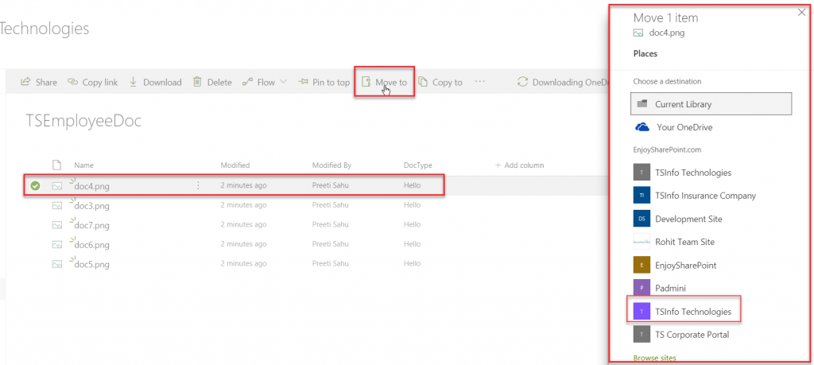This screenshot has height=365, width=814.
Task: Click the Current Library folder icon
Action: [642, 103]
